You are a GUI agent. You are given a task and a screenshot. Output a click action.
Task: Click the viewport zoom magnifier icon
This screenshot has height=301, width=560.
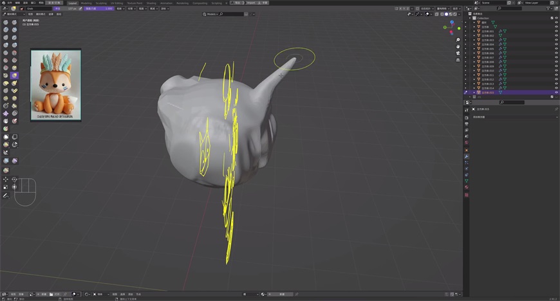click(458, 40)
